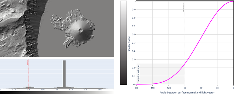Click the 0.125 tick on the histogram axis
This screenshot has height=94, width=234.
pyautogui.click(x=14, y=90)
